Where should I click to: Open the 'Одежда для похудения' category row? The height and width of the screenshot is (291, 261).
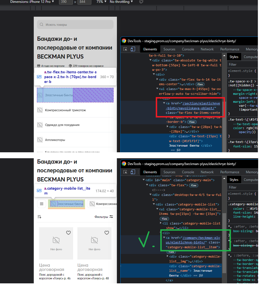[x=75, y=125]
